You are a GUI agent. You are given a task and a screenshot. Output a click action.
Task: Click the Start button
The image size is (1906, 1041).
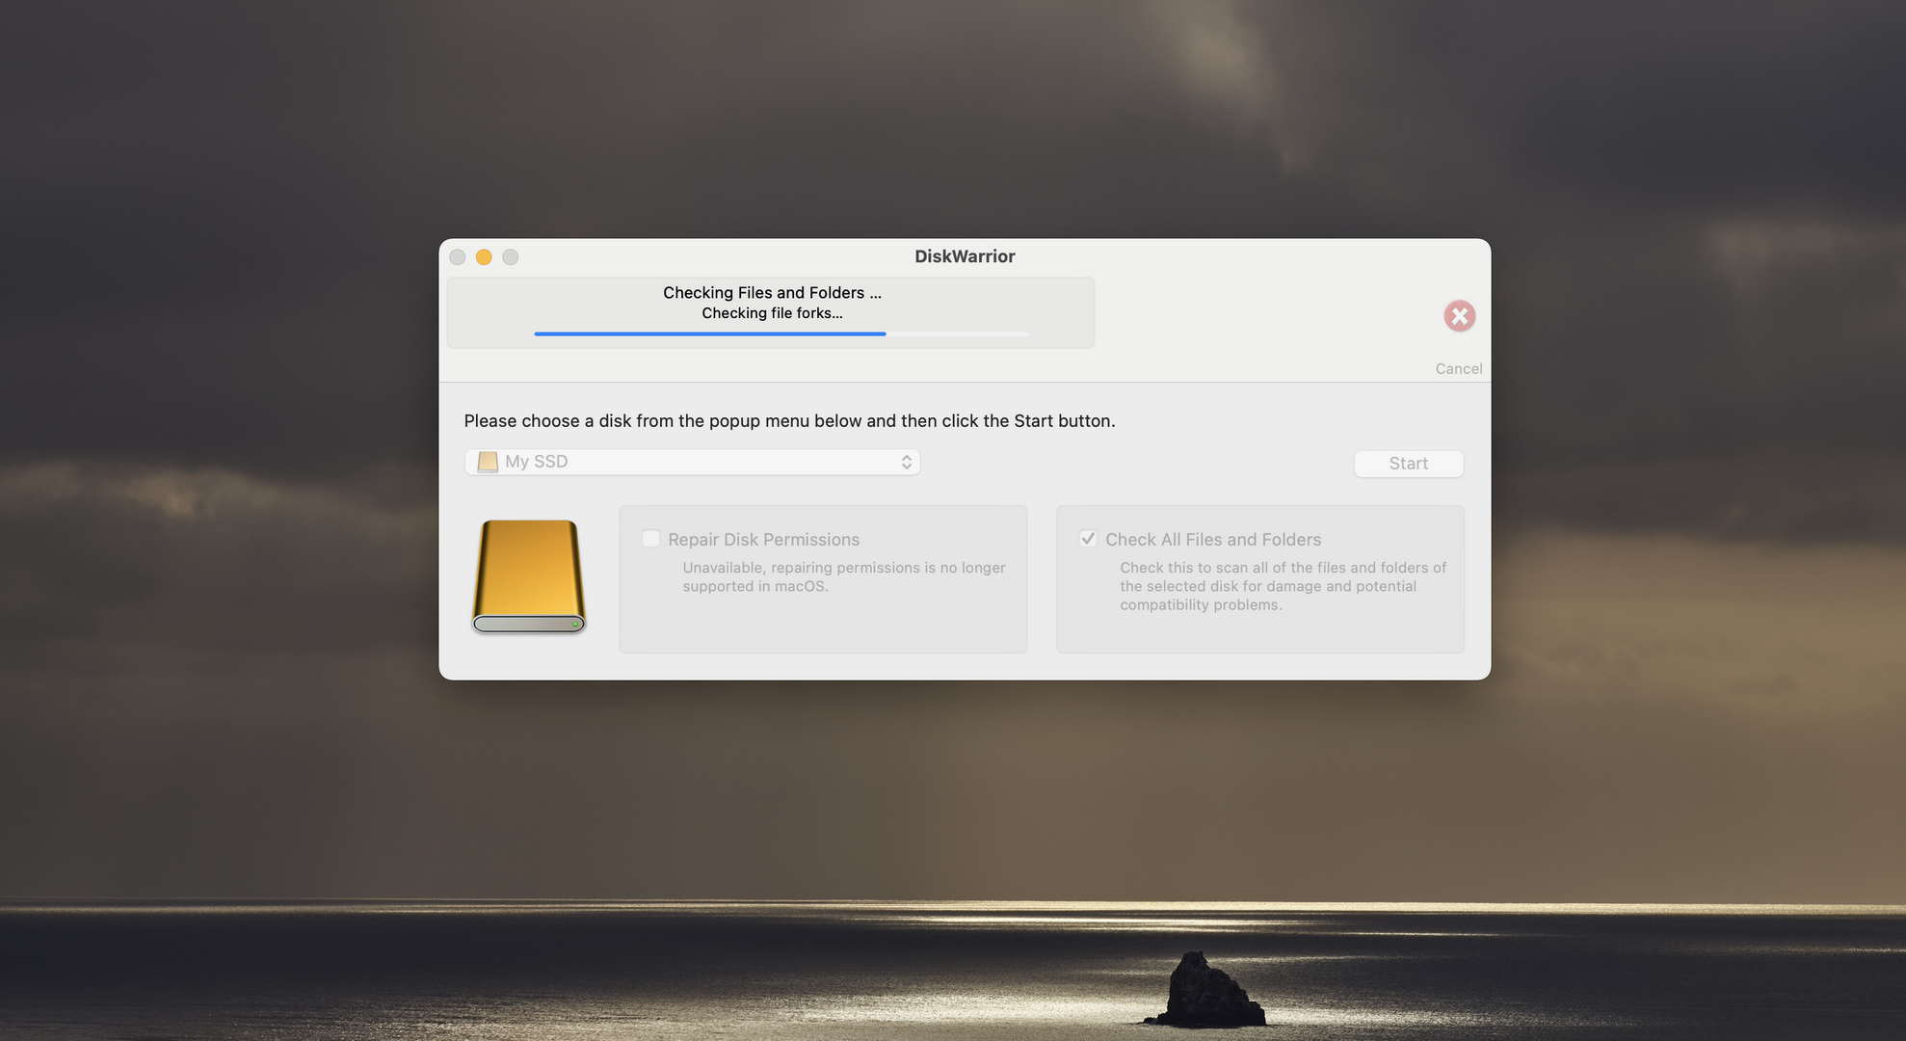pyautogui.click(x=1408, y=464)
